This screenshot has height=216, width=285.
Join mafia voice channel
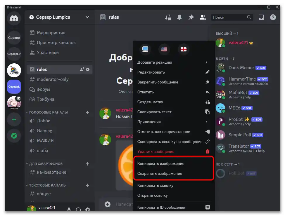[60, 151]
